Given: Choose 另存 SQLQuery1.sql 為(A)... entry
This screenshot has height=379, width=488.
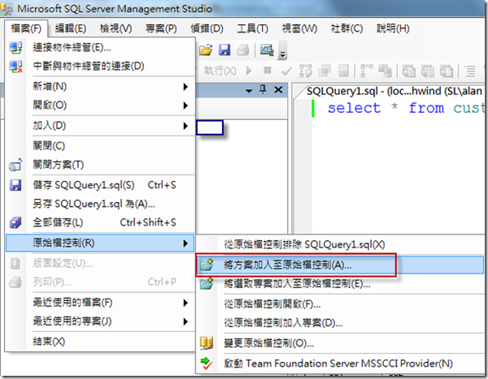Looking at the screenshot, I should pos(100,204).
